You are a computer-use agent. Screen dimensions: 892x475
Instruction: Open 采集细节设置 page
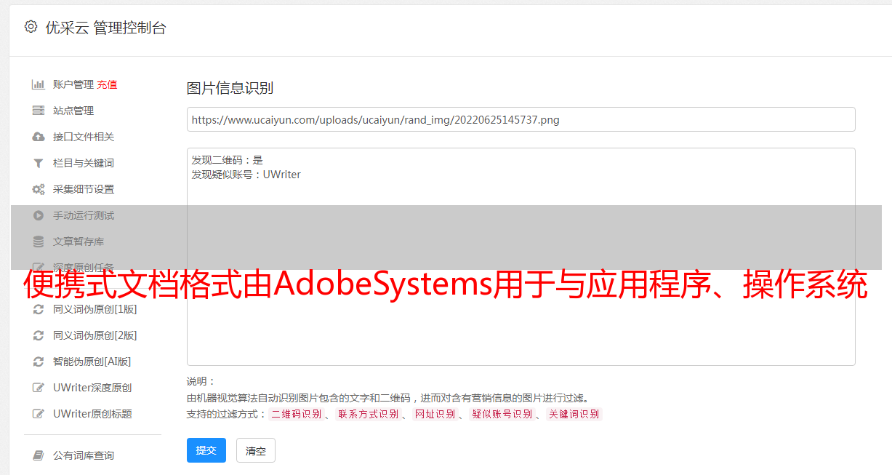tap(84, 189)
